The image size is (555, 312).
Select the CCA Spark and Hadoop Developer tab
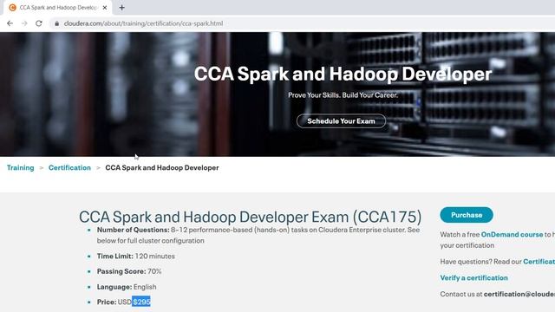click(58, 8)
